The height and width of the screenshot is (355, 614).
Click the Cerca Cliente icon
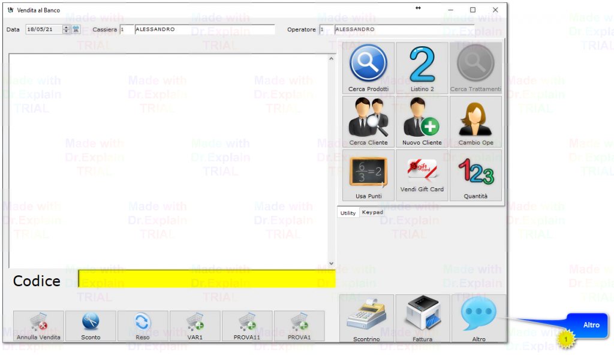point(368,121)
